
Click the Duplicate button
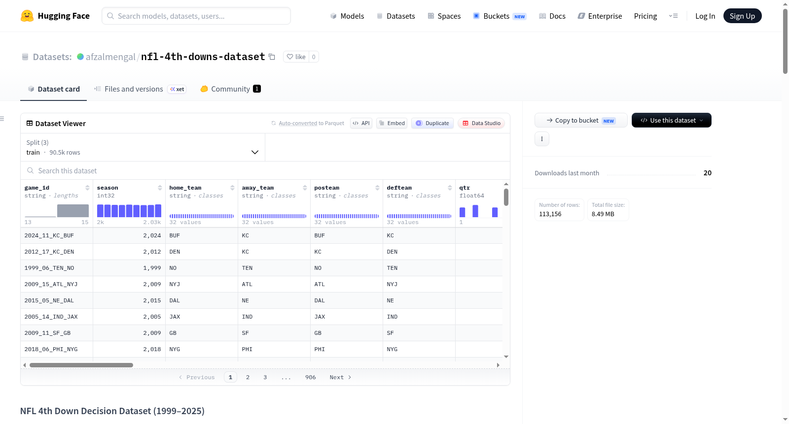432,123
